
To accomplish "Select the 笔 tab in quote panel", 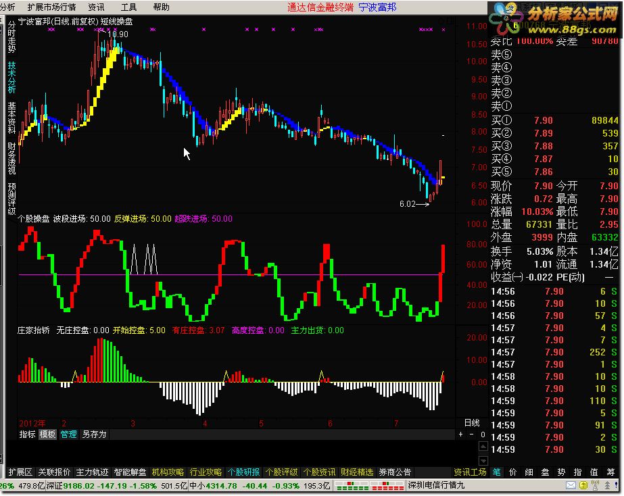I will tap(497, 472).
